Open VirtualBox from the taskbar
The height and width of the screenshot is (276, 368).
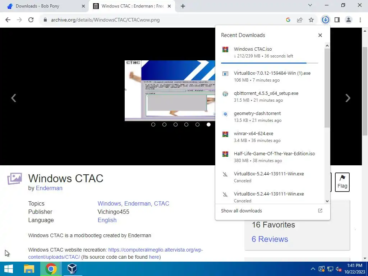click(72, 269)
